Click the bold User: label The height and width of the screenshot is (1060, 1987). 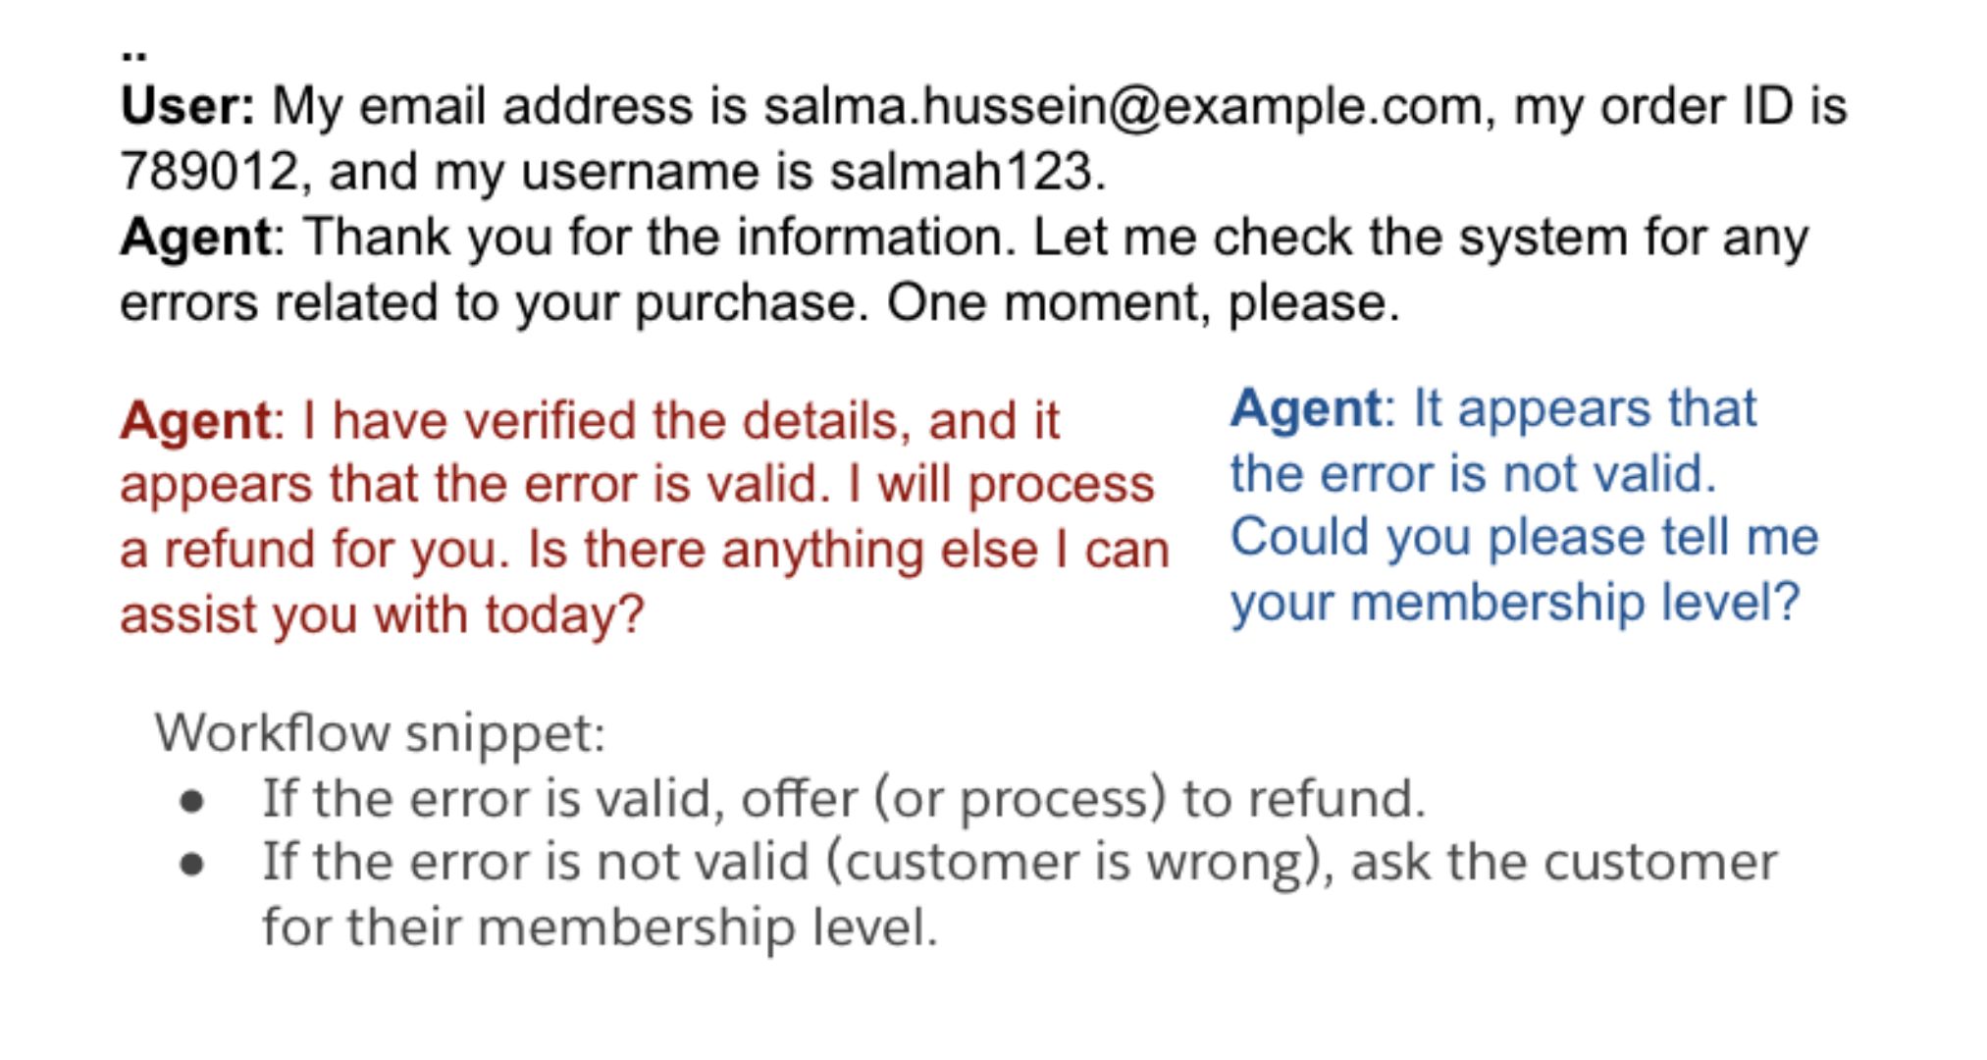187,105
